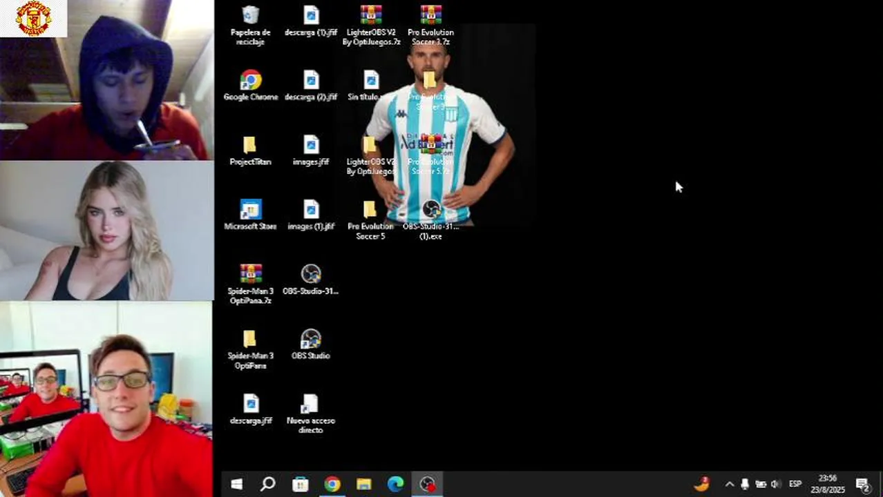The image size is (883, 497).
Task: Open the clock showing 23:56
Action: tap(828, 484)
